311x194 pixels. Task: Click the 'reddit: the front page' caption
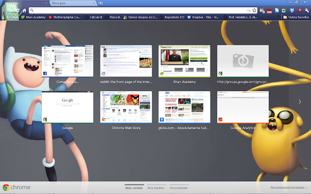click(x=126, y=82)
